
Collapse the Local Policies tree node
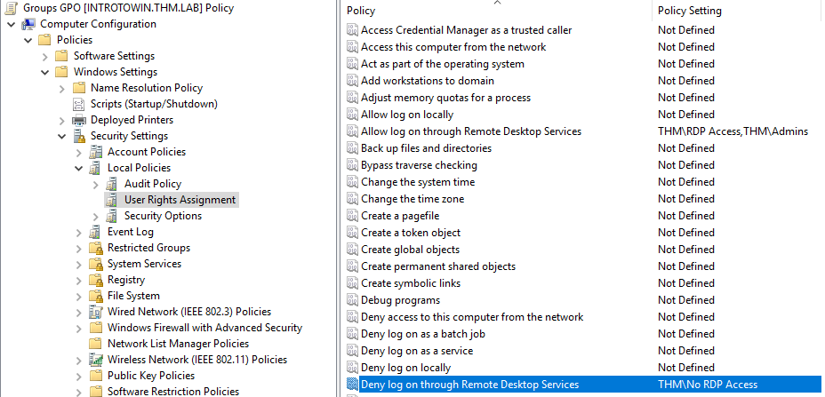78,168
